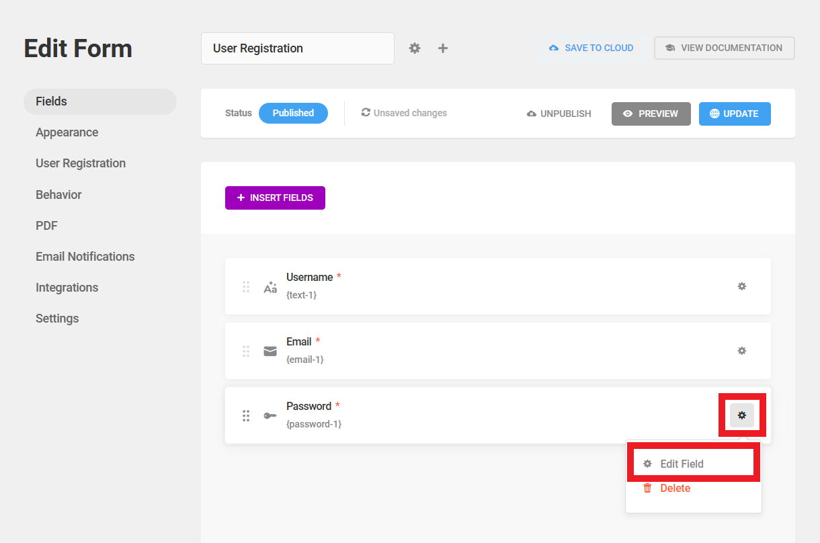Click the Password field label
Screen dimensions: 820x543
[x=309, y=406]
